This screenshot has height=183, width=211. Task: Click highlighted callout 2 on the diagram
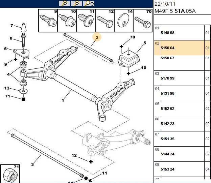click(x=97, y=37)
